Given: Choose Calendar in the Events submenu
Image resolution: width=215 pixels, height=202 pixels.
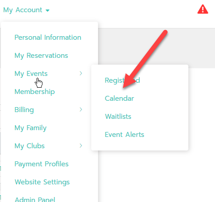Looking at the screenshot, I should 119,99.
